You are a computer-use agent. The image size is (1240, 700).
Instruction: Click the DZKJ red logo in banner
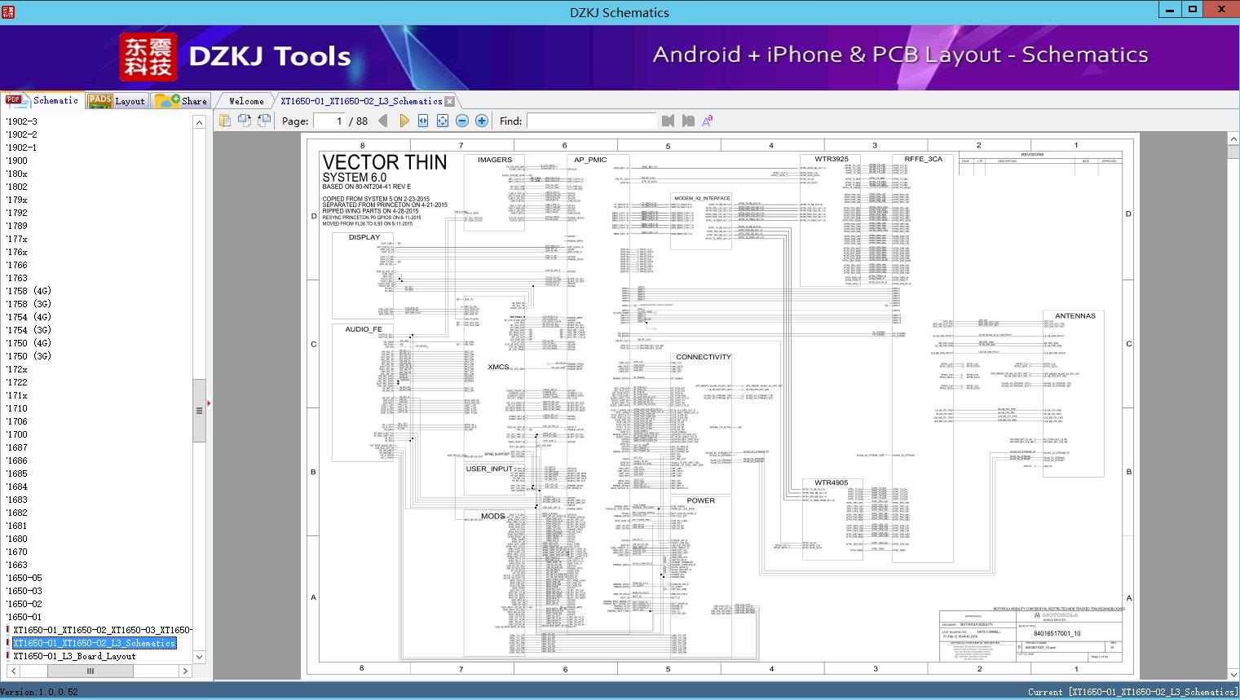pos(148,56)
